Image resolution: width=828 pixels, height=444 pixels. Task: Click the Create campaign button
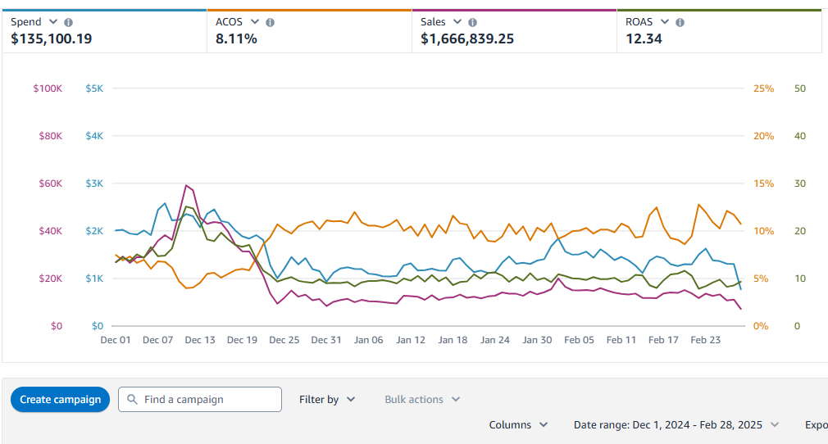(60, 400)
